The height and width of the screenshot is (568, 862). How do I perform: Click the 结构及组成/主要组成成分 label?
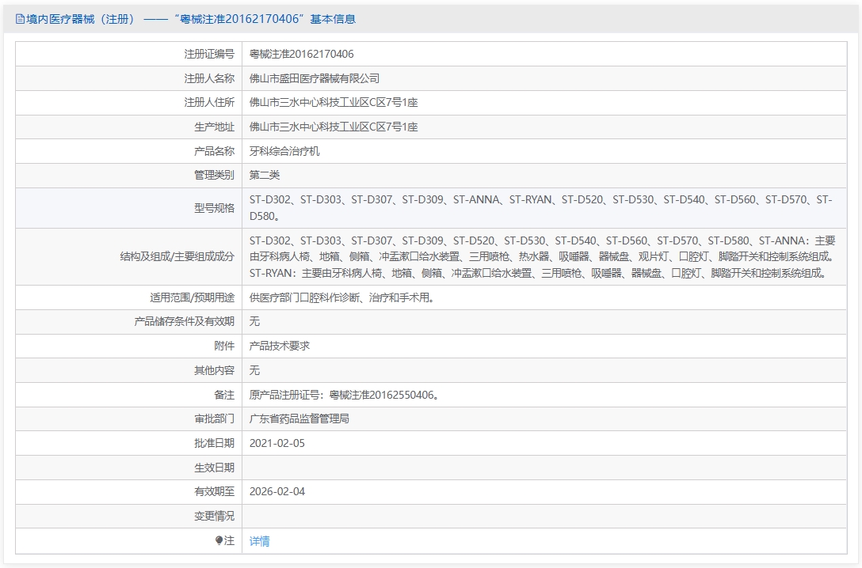point(177,256)
